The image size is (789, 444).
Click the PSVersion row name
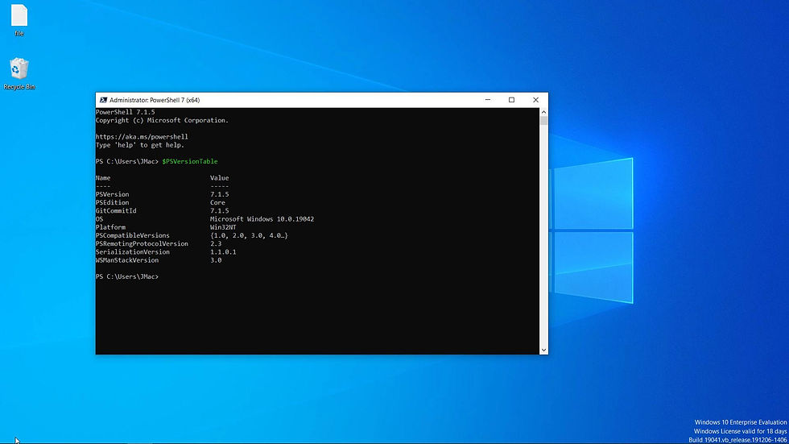click(x=112, y=194)
